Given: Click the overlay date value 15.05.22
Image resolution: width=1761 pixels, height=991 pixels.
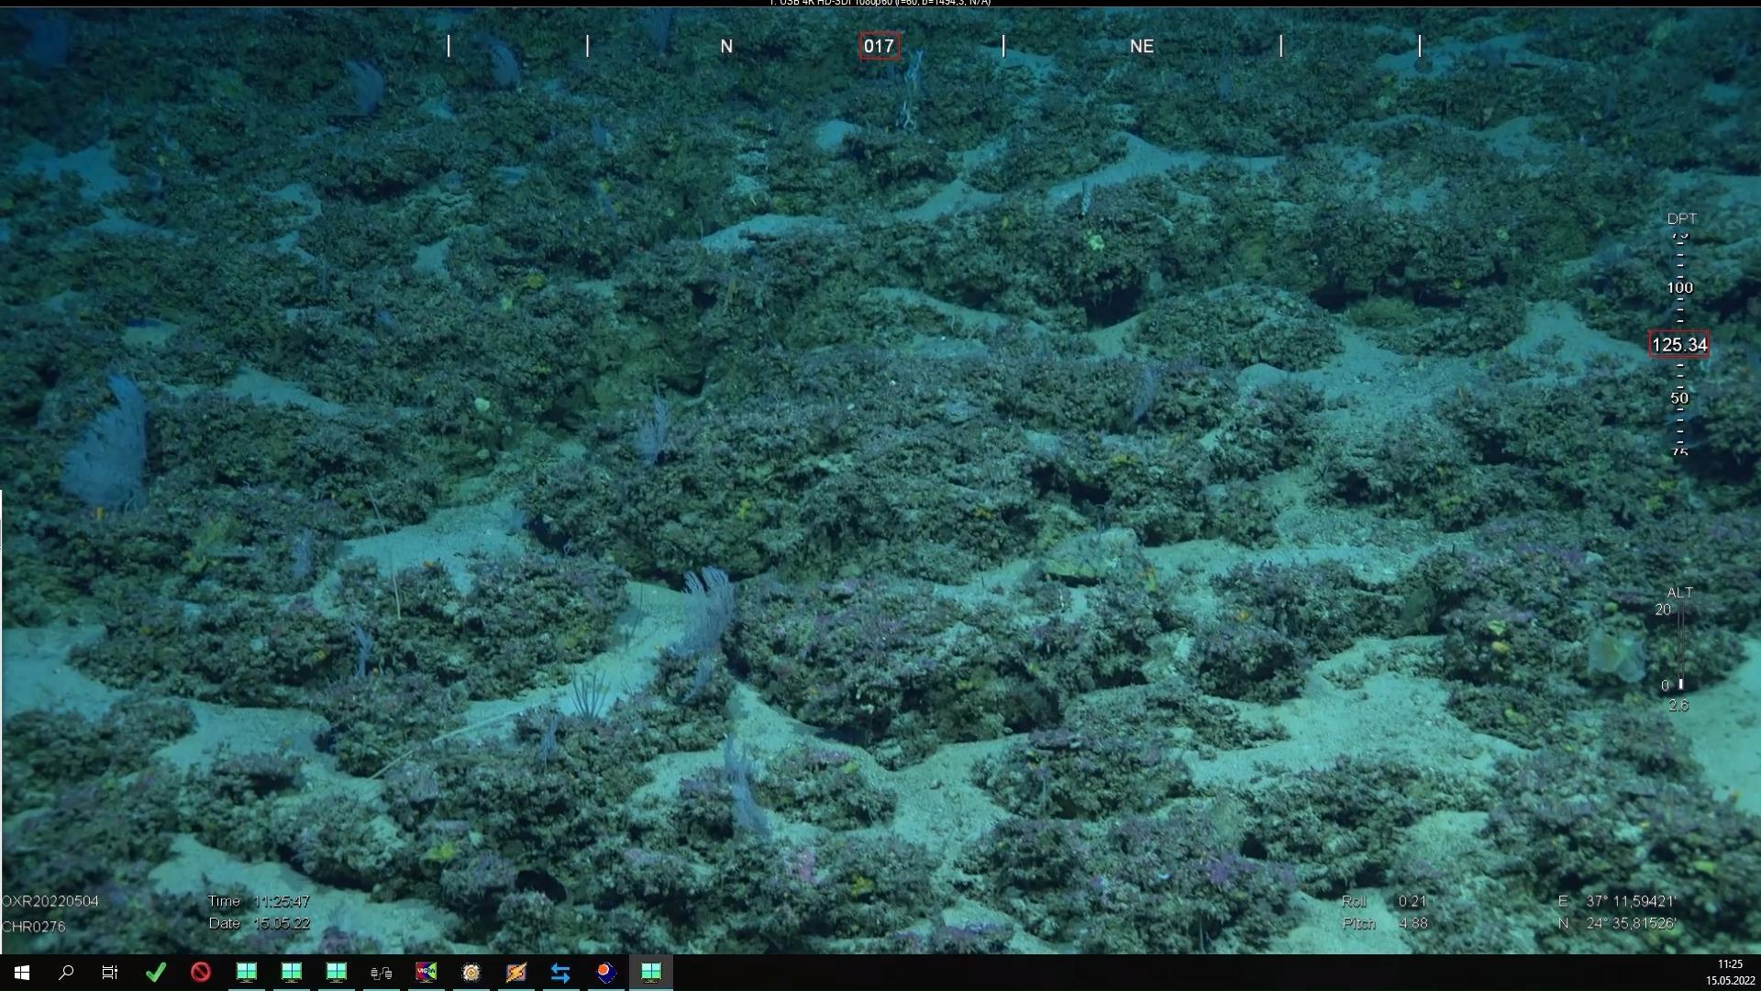Looking at the screenshot, I should (282, 923).
